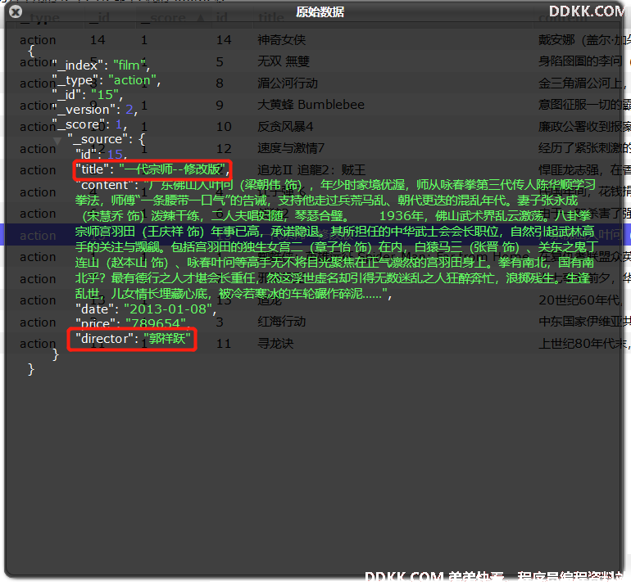Click the 中东国家伊维亚共 content cell
This screenshot has width=631, height=586.
584,322
